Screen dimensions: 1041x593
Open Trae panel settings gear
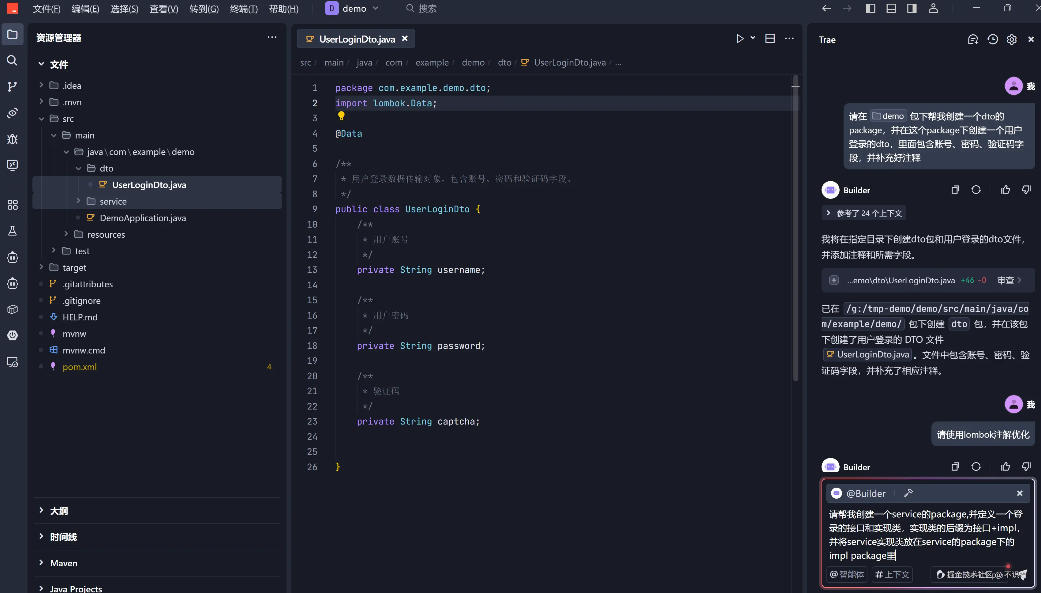pos(1011,40)
